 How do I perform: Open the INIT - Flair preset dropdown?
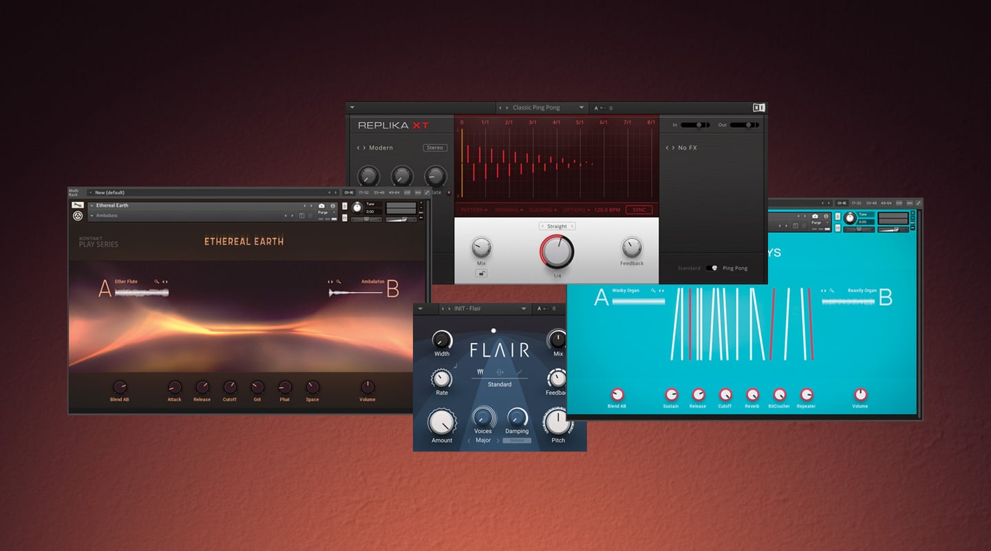[x=524, y=309]
